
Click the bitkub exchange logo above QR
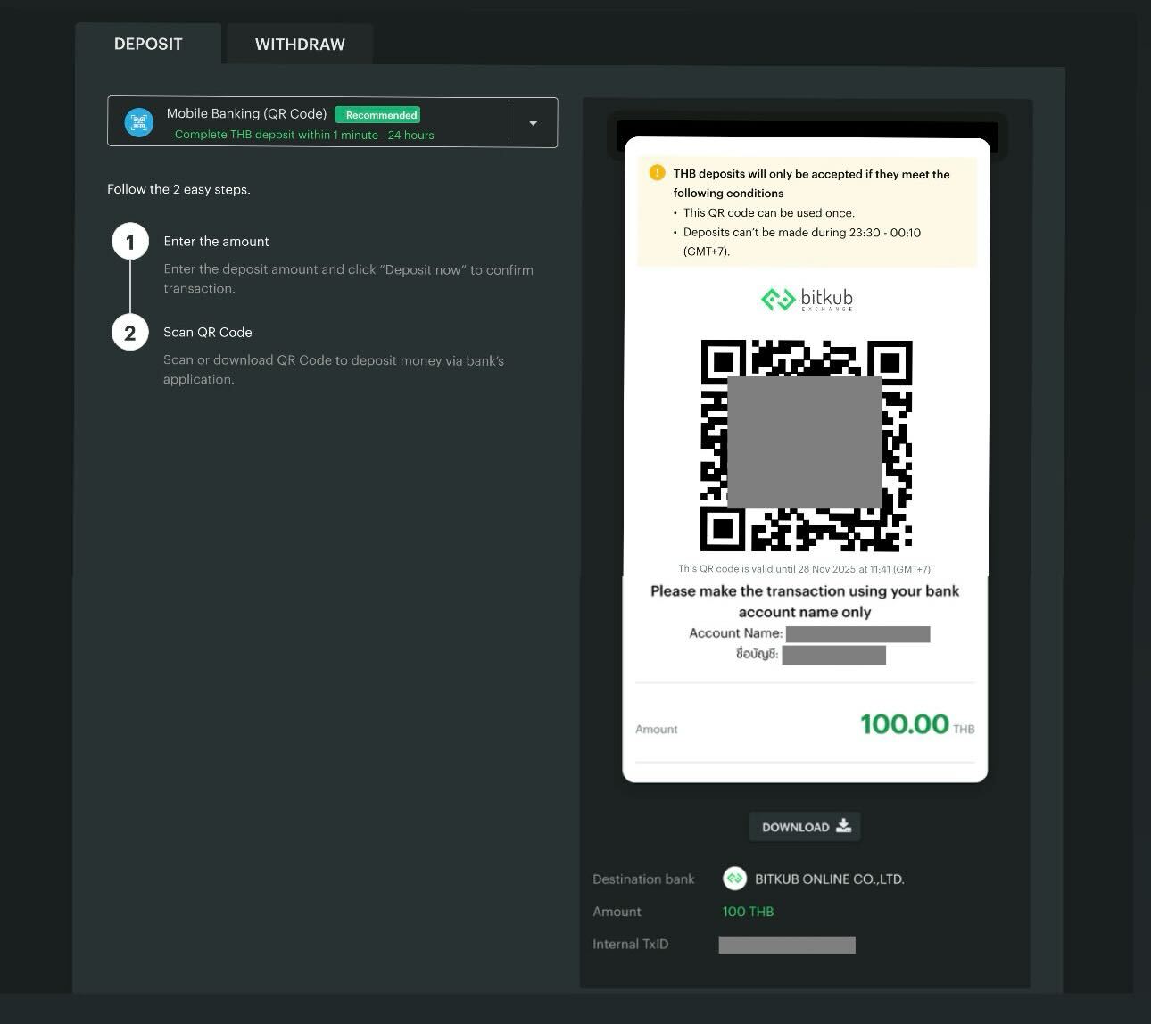(807, 299)
